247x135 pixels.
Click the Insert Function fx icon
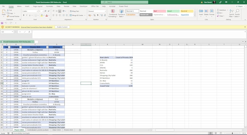pyautogui.click(x=29, y=32)
